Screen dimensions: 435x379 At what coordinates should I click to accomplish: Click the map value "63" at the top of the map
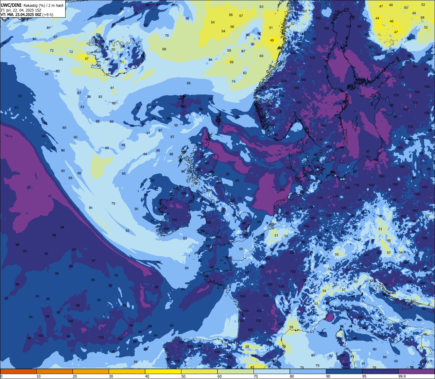point(261,7)
